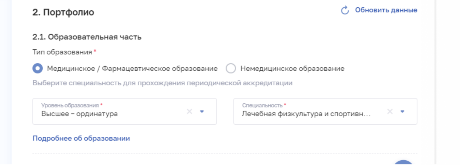Click the circular refresh arrow icon
Image resolution: width=460 pixels, height=165 pixels.
click(345, 10)
